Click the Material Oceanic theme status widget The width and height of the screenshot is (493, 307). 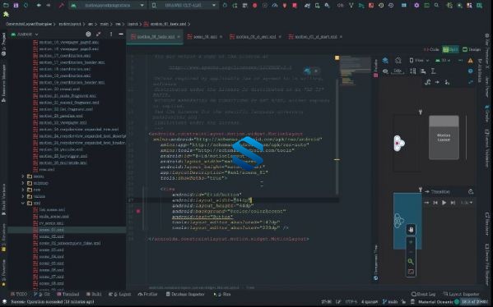coord(435,302)
